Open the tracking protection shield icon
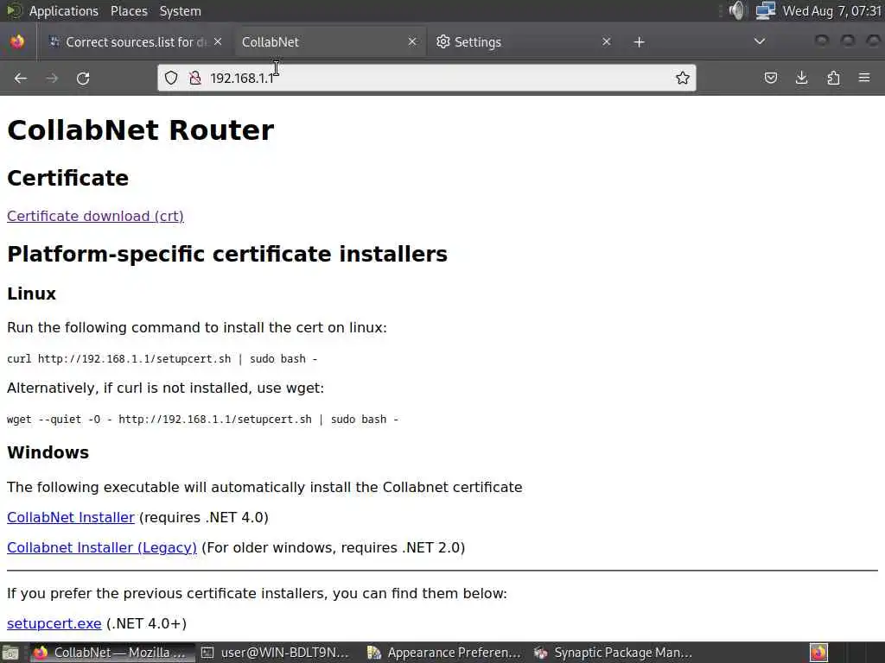 (171, 78)
